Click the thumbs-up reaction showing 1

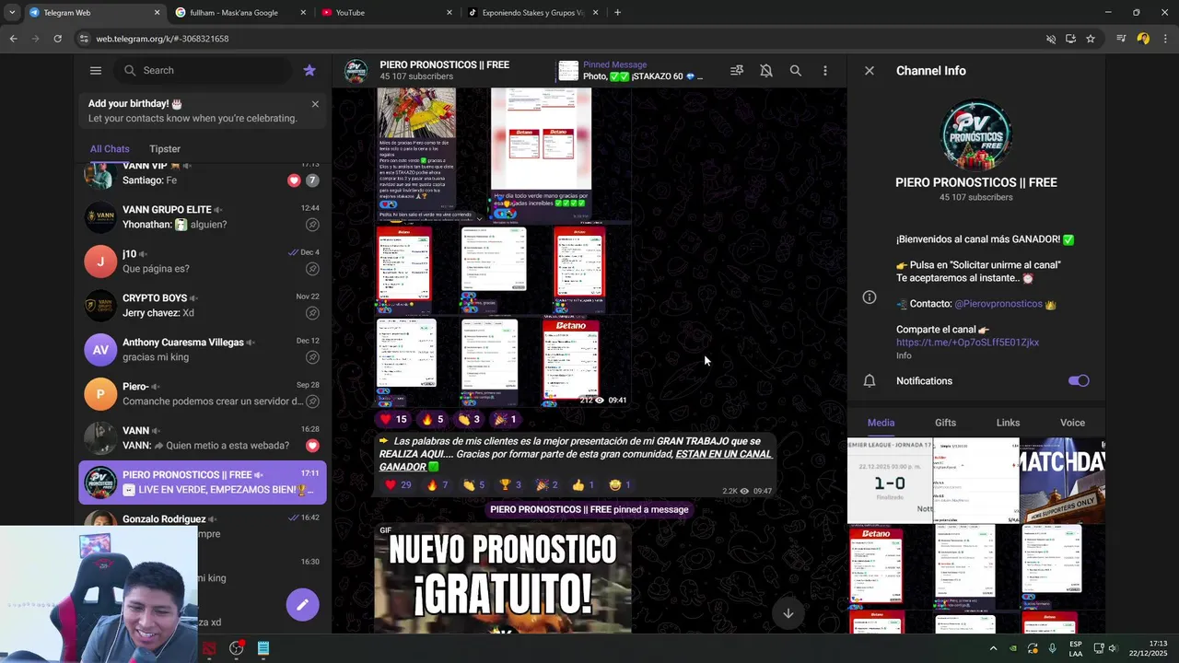point(582,485)
